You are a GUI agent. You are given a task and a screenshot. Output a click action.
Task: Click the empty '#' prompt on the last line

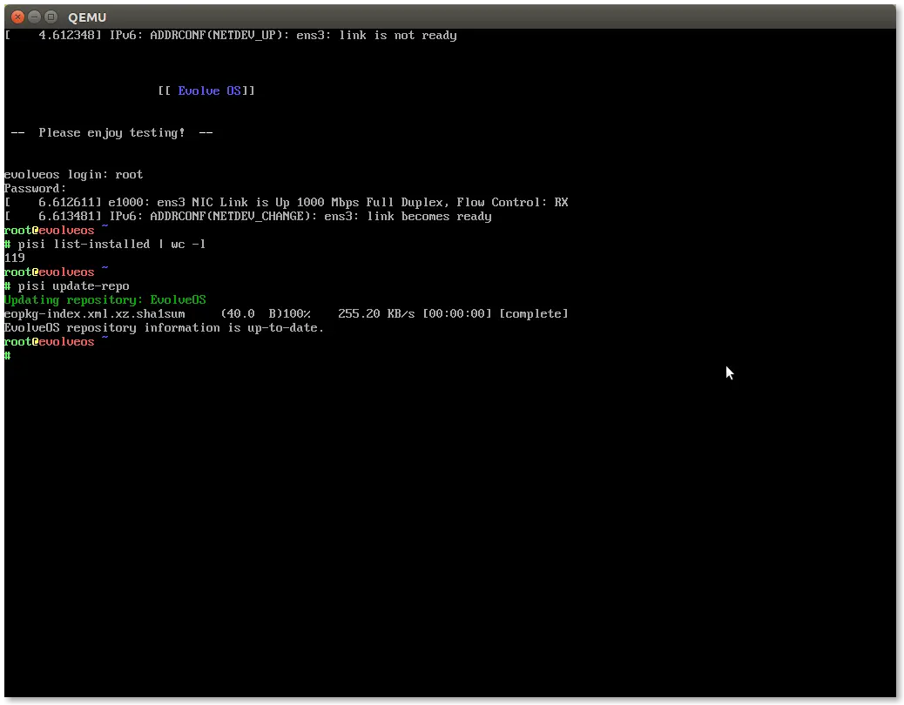tap(8, 356)
